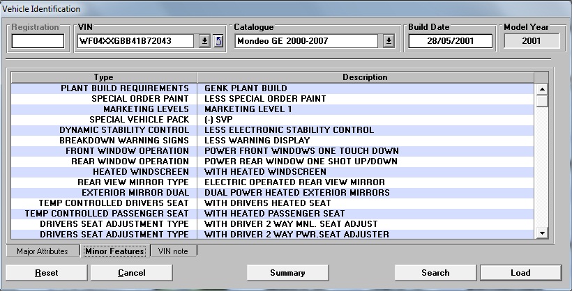Click the Mondeo GE 2000-2007 catalogue box

pyautogui.click(x=307, y=41)
